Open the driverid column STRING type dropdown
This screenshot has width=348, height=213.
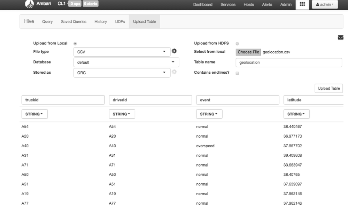[122, 114]
